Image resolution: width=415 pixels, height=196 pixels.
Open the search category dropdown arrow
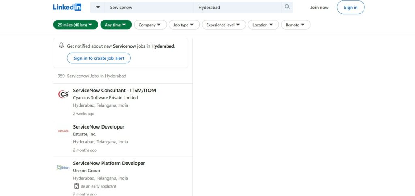(98, 7)
